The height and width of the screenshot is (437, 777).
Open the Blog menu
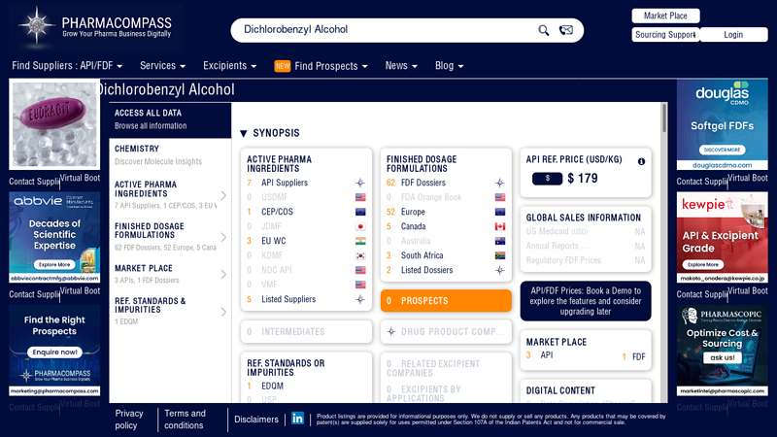449,66
